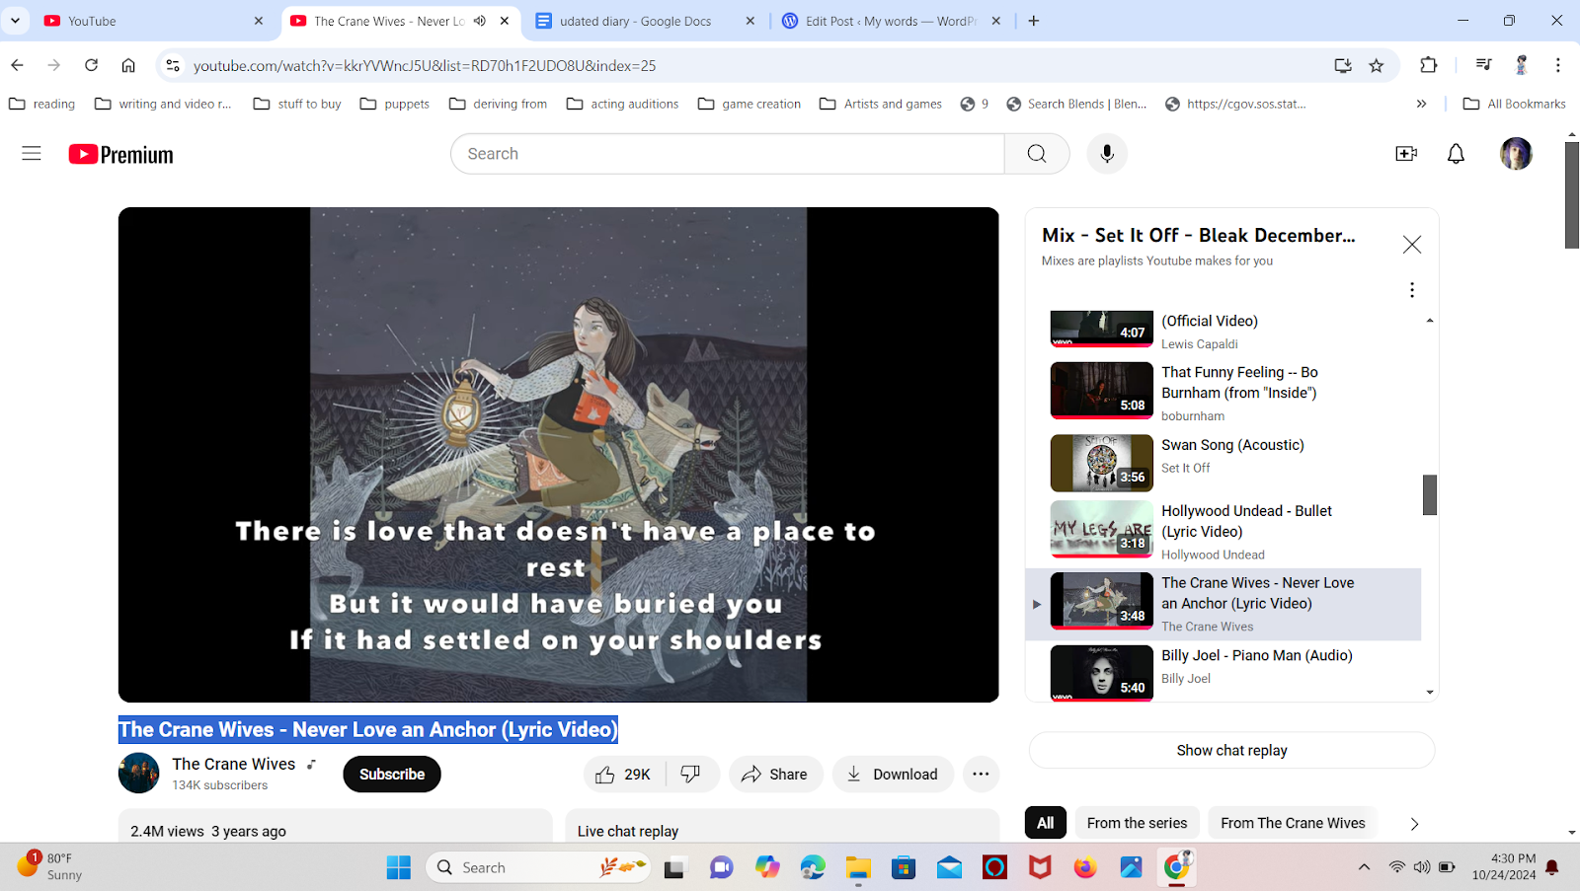The image size is (1580, 891).
Task: Open the Create video icon
Action: click(1406, 154)
